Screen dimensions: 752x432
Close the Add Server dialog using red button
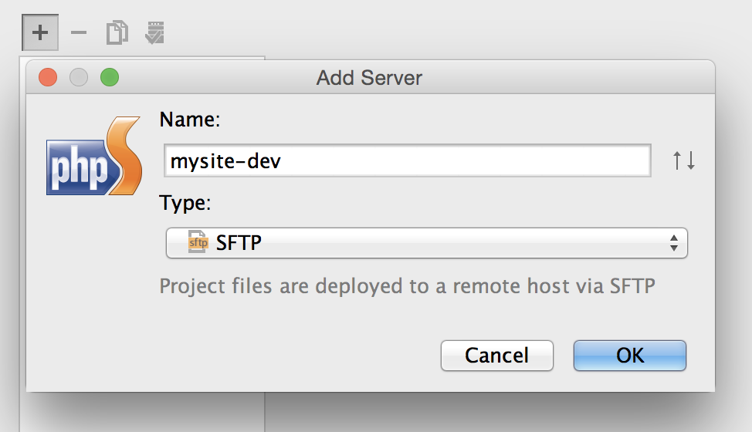(48, 77)
